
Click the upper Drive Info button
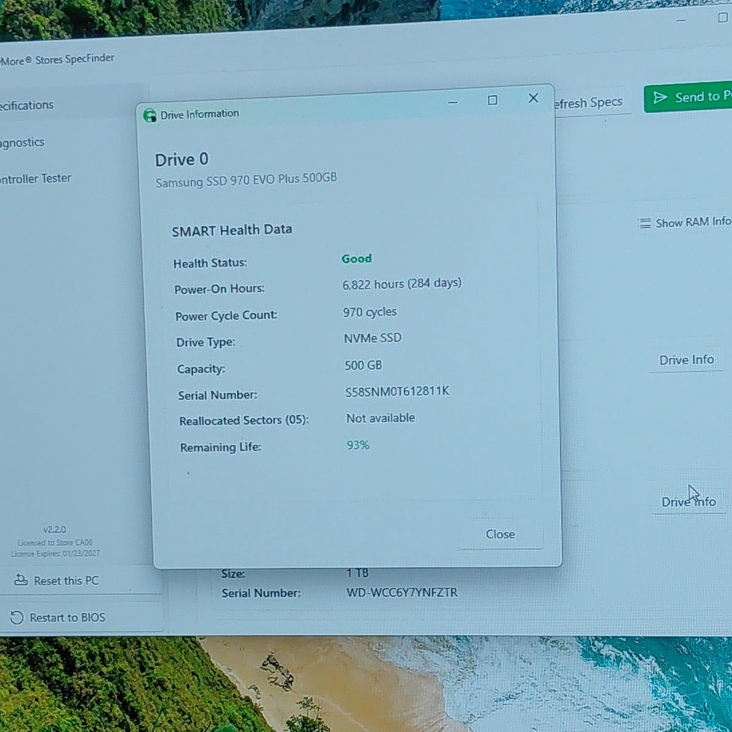pos(686,360)
